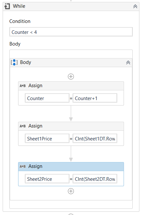Click the Sheet2Price variable field

coord(47,179)
